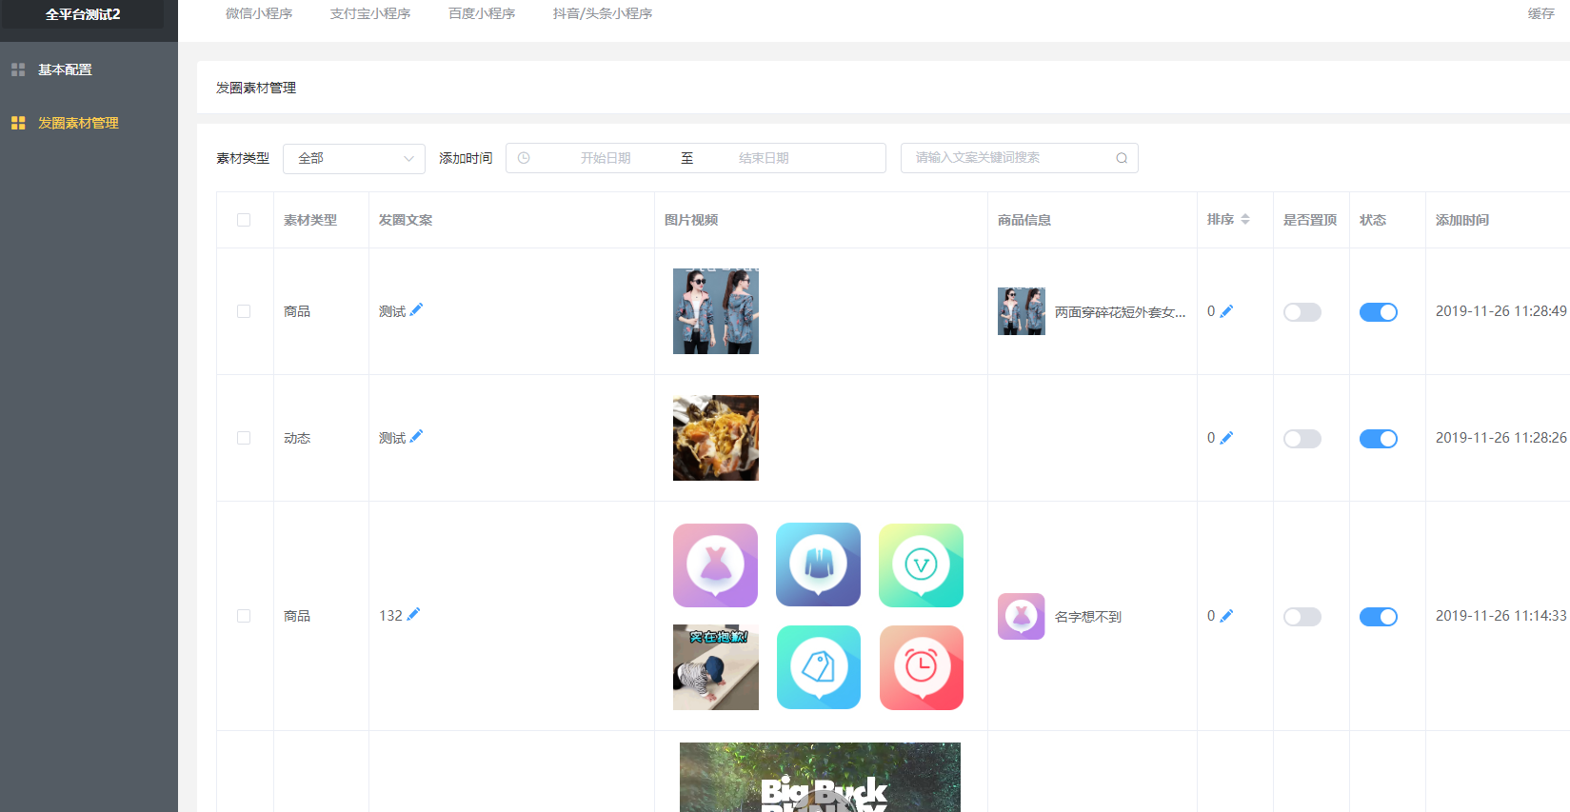
Task: Click product thumbnail beside 两面穿碎花短外套
Action: coord(1022,311)
